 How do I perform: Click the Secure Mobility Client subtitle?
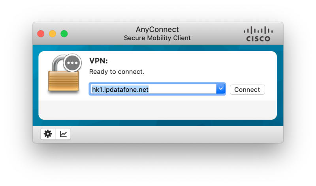[x=157, y=38]
